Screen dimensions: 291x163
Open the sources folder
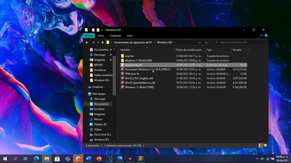(129, 56)
